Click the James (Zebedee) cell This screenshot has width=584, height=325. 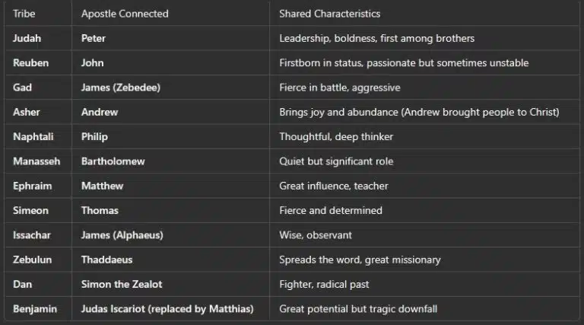[120, 88]
